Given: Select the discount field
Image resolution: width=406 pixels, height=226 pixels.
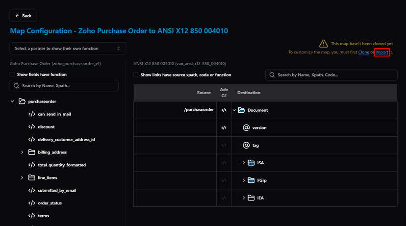Looking at the screenshot, I should [x=46, y=127].
